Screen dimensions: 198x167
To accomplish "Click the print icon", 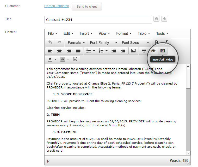I will tap(144, 51).
